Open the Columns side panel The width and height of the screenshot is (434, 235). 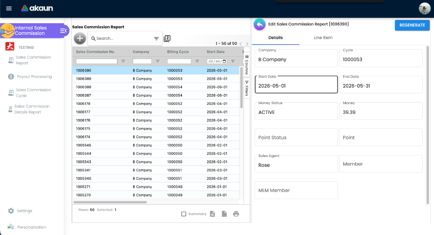pyautogui.click(x=247, y=65)
